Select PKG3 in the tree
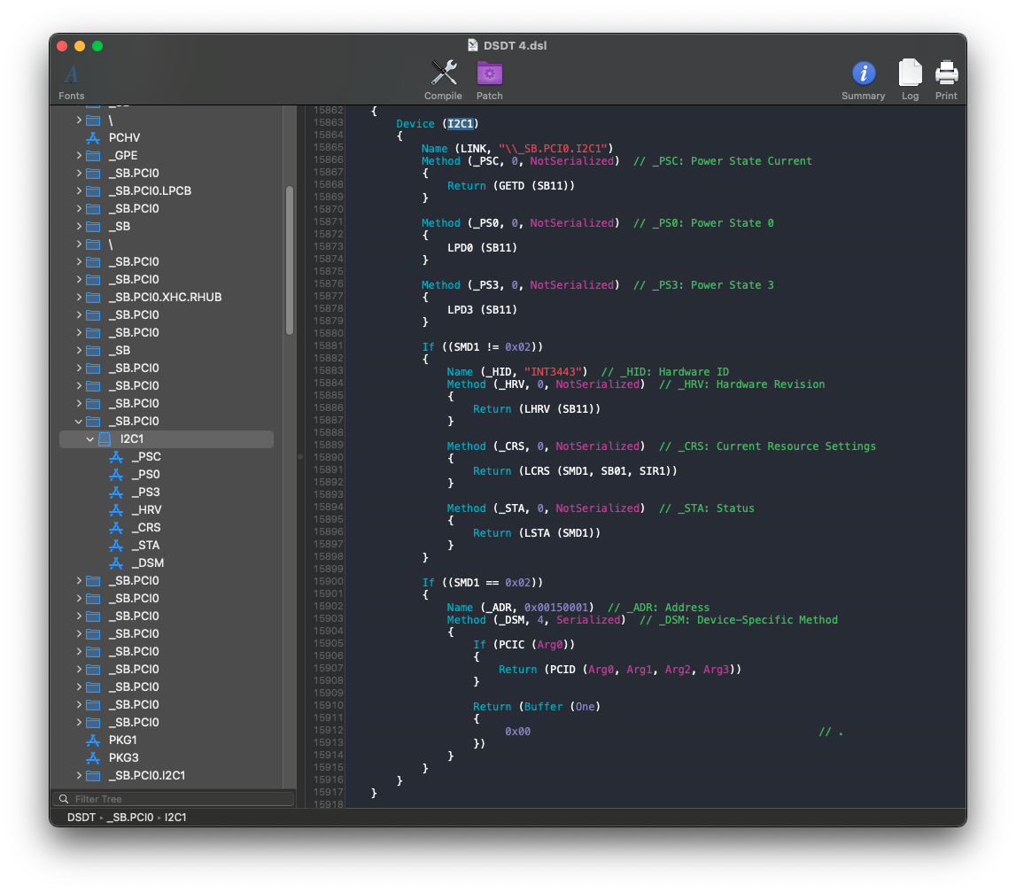The image size is (1016, 892). point(123,757)
